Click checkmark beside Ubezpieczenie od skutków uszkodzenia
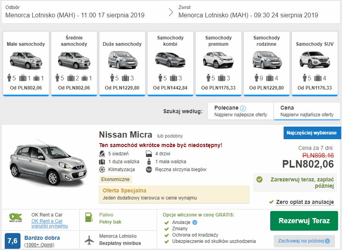Image resolution: width=342 pixels, height=250 pixels. point(166,241)
